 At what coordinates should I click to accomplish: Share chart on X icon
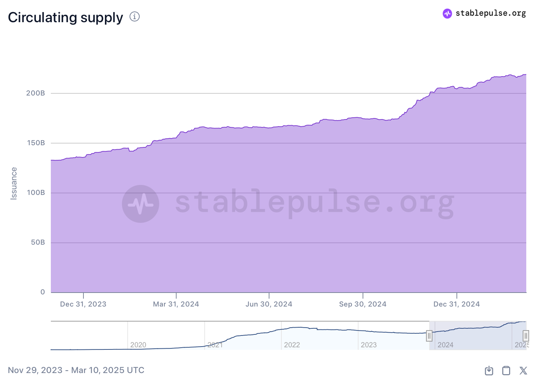click(523, 371)
